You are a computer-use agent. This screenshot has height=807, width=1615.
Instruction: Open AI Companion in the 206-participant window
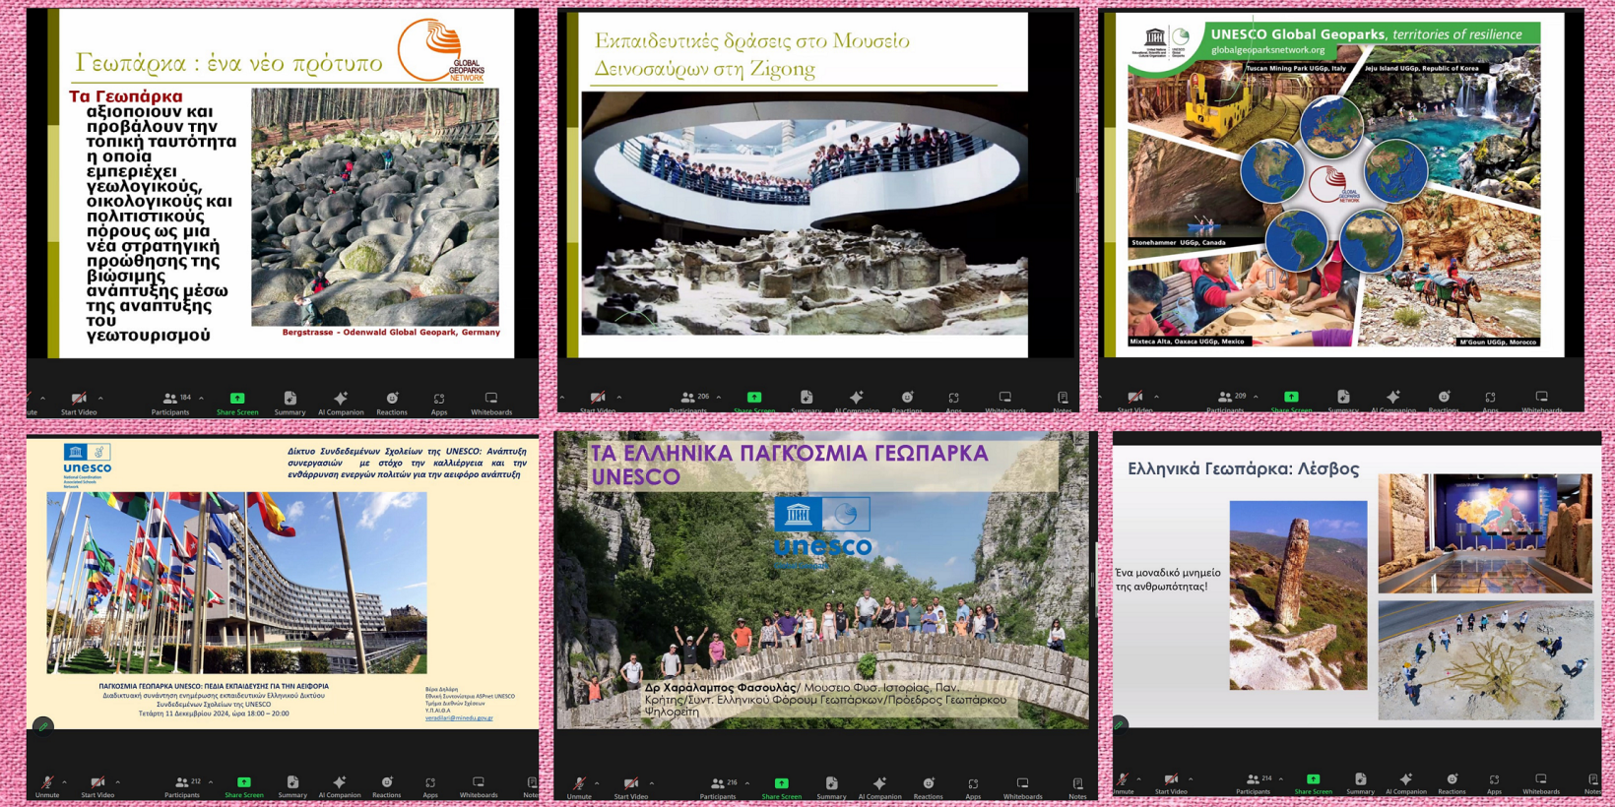[x=856, y=402]
